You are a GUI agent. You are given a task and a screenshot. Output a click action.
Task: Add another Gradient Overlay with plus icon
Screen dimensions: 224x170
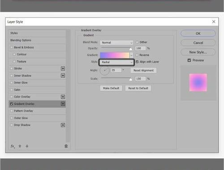[63, 104]
